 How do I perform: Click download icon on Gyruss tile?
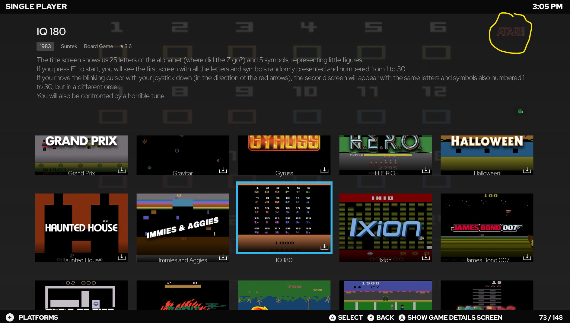[x=324, y=170]
